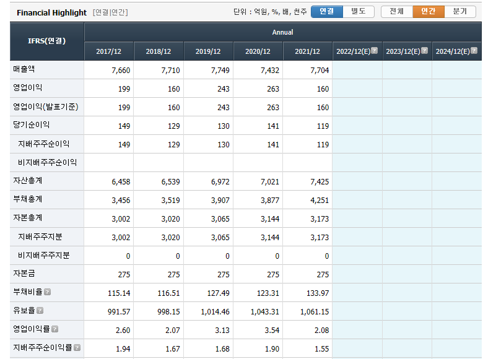The image size is (496, 359).
Task: Open help icon beside 유보율
Action: (40, 311)
